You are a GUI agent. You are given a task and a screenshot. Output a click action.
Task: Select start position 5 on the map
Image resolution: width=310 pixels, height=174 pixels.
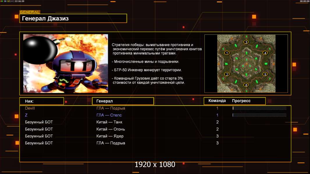click(265, 74)
